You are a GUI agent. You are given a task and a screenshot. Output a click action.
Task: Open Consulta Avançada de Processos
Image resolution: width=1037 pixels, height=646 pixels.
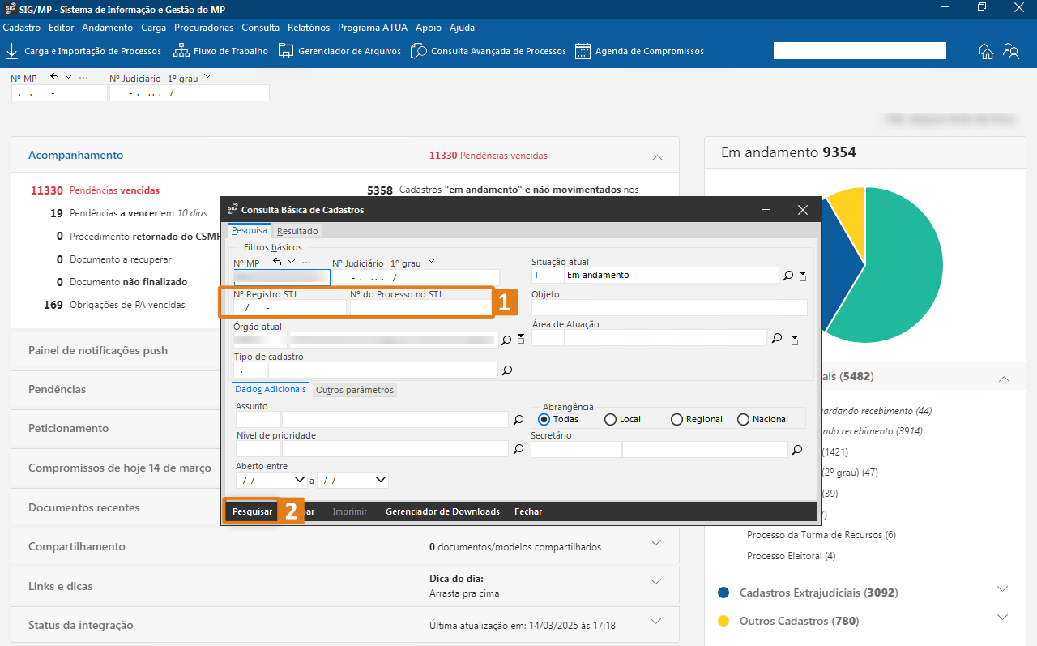click(x=489, y=51)
